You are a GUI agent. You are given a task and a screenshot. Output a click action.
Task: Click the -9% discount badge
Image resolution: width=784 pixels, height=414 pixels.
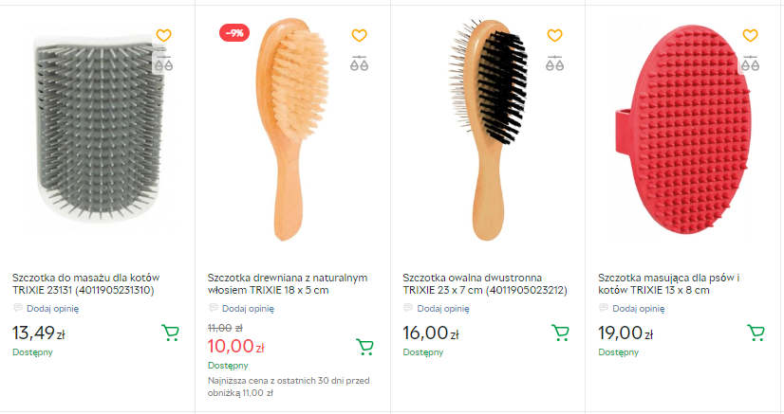234,33
